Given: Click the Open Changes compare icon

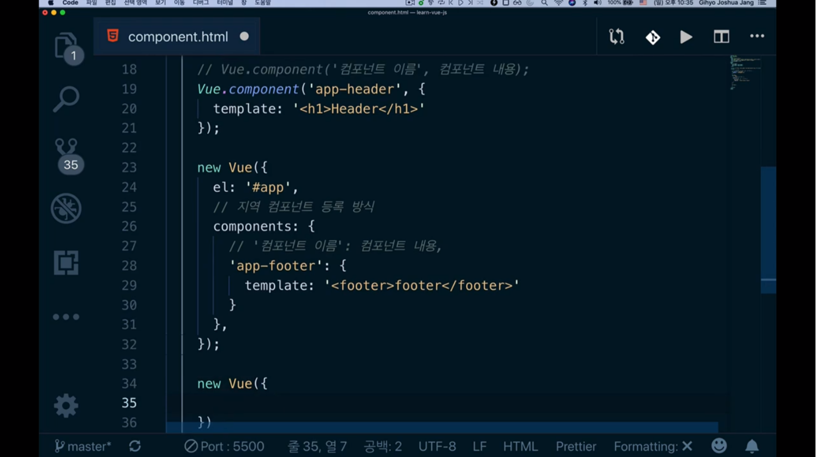Looking at the screenshot, I should pos(617,37).
